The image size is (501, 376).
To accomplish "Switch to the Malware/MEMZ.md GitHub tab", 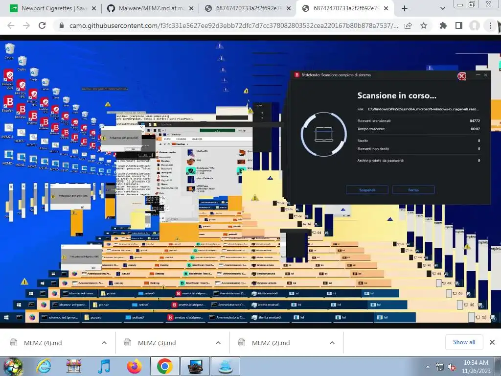I will click(x=150, y=8).
